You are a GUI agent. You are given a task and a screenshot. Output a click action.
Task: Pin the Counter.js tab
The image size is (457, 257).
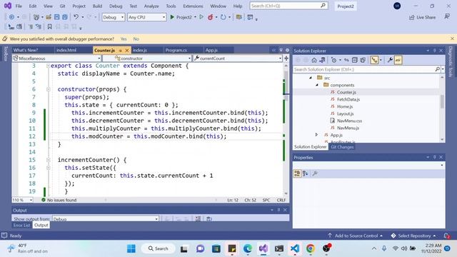pos(121,51)
